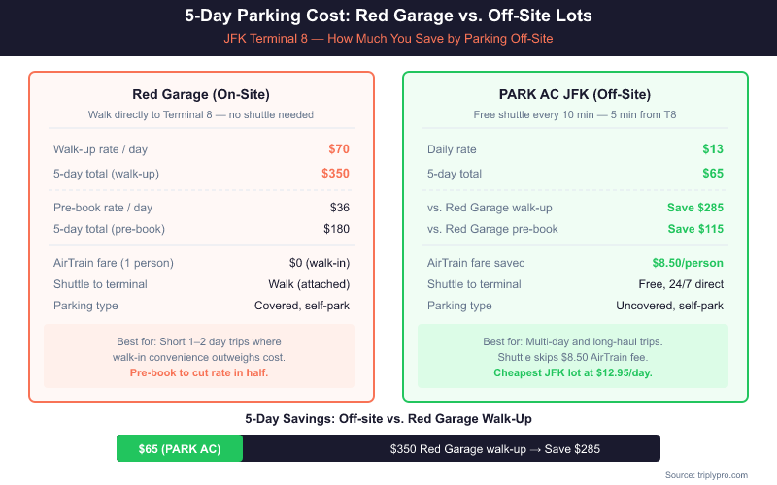Click the Save $285 value
The width and height of the screenshot is (777, 485).
click(694, 208)
